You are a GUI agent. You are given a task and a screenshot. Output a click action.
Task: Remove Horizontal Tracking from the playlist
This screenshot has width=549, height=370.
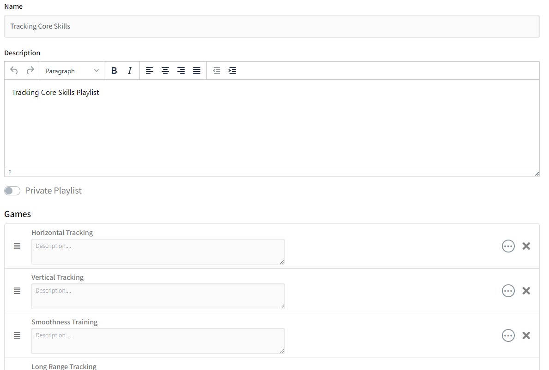[526, 246]
